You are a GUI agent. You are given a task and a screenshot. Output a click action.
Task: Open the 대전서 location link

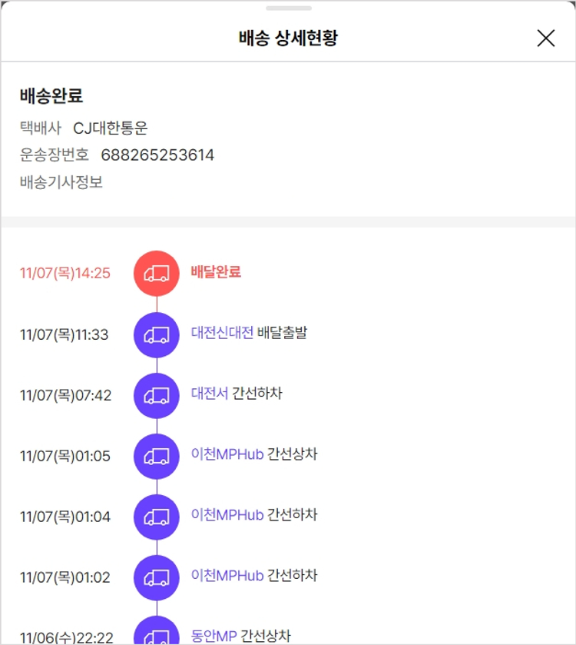(210, 394)
